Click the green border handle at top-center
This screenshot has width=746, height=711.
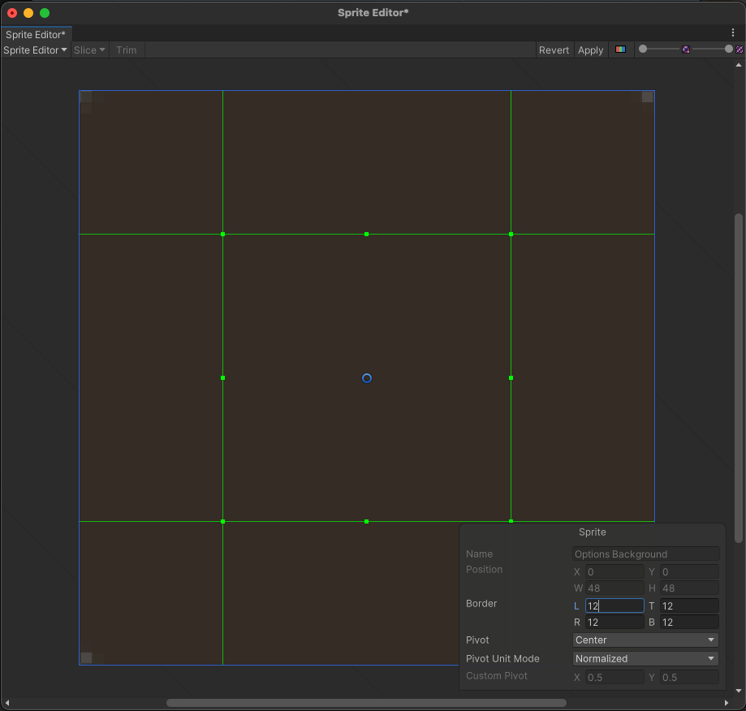point(366,234)
